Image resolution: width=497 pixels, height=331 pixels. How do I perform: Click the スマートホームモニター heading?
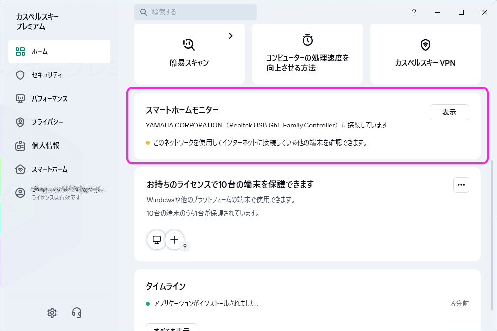(x=182, y=110)
